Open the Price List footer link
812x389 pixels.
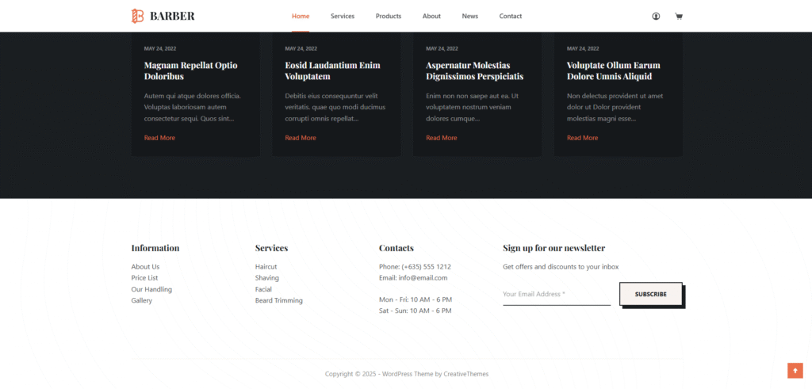pos(144,278)
